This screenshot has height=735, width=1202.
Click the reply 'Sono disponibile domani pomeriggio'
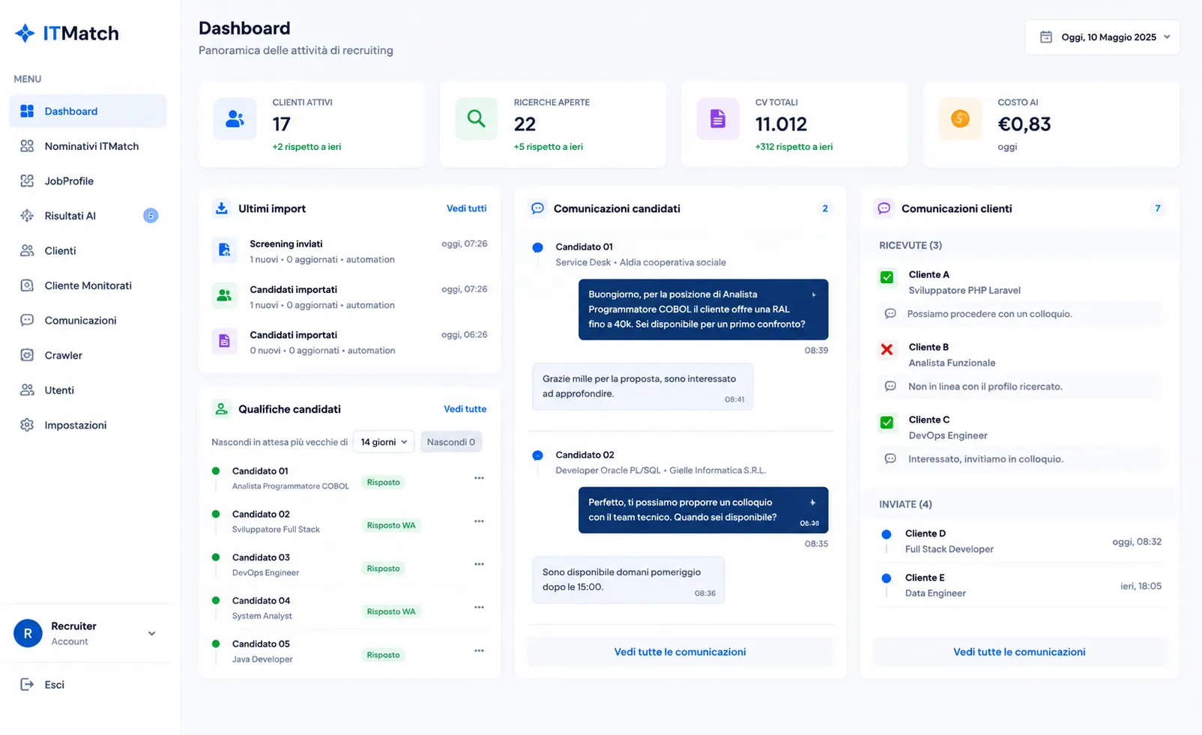(628, 579)
